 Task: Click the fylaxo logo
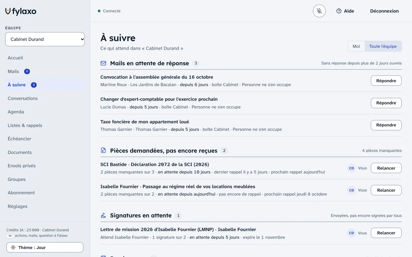coord(21,11)
